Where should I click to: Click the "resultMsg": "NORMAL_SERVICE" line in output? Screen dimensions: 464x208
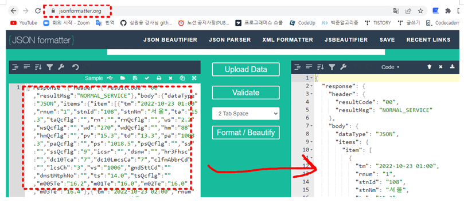tap(384, 110)
